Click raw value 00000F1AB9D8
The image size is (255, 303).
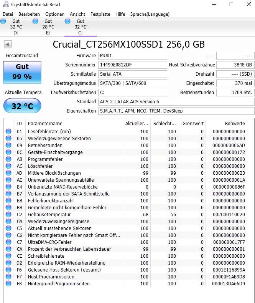click(x=229, y=277)
